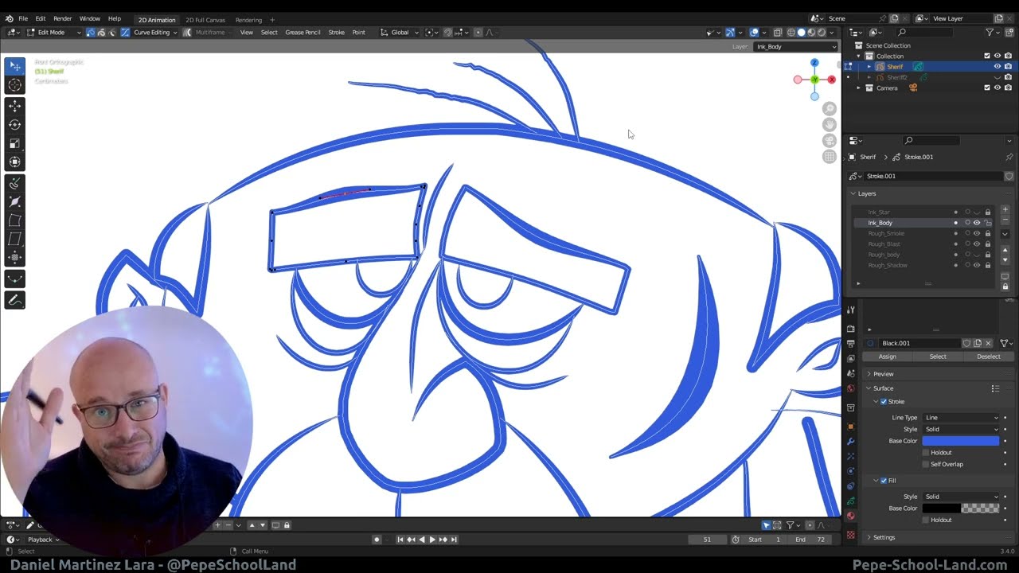Unlink the Black.001 material

pos(988,343)
